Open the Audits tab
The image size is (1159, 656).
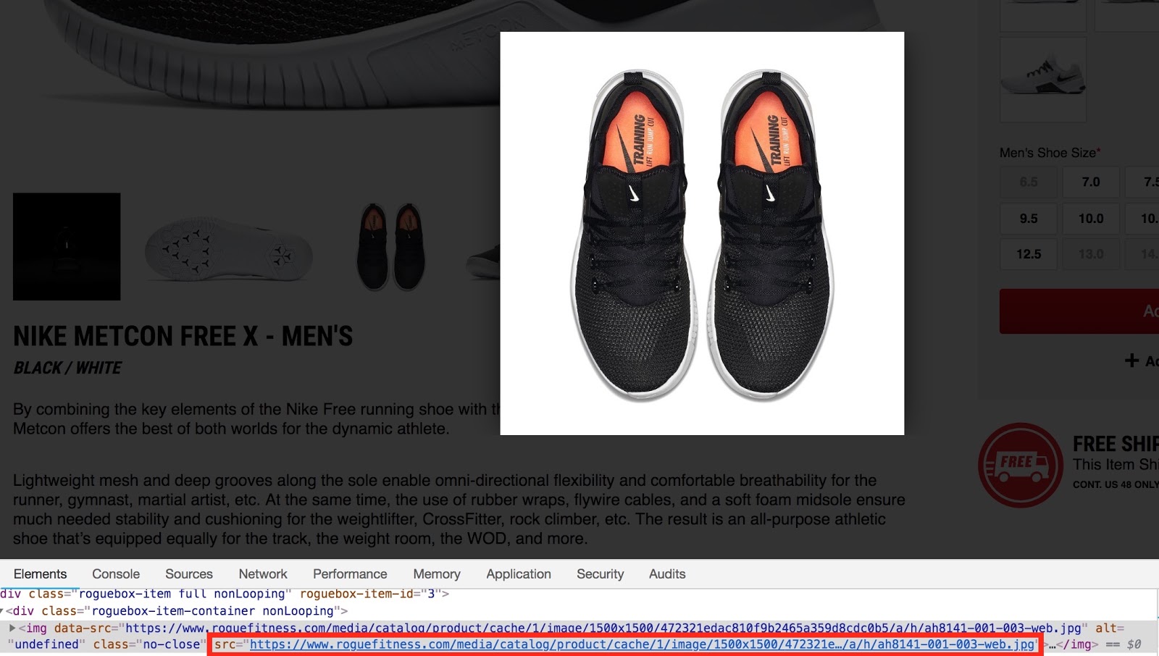click(x=667, y=574)
